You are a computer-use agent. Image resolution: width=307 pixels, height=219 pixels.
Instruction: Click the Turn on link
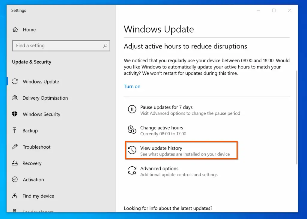(x=132, y=86)
